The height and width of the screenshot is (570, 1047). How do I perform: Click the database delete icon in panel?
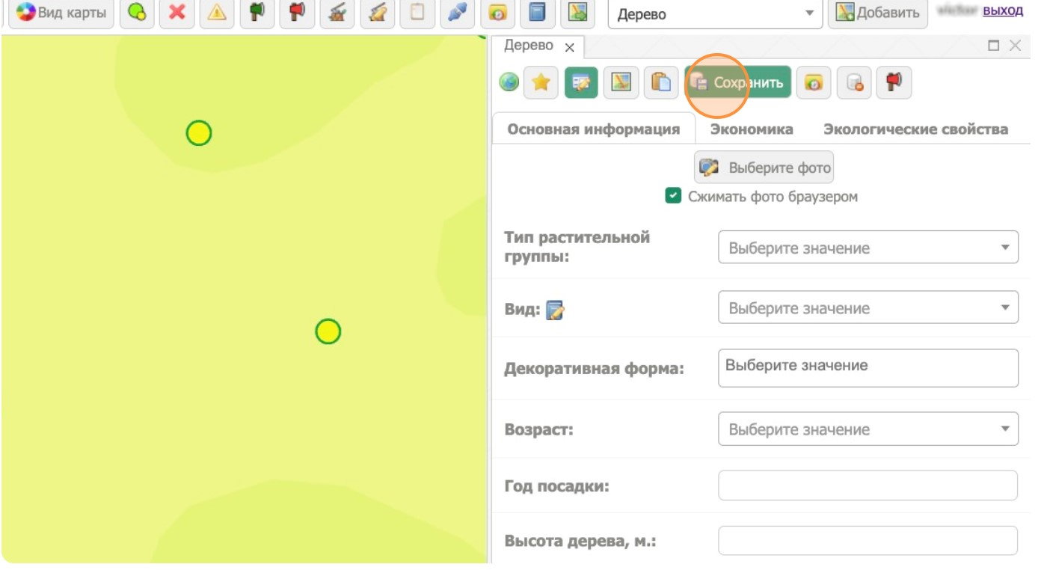(854, 82)
